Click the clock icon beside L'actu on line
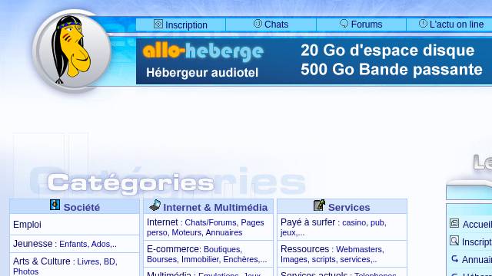This screenshot has width=492, height=276. (423, 24)
